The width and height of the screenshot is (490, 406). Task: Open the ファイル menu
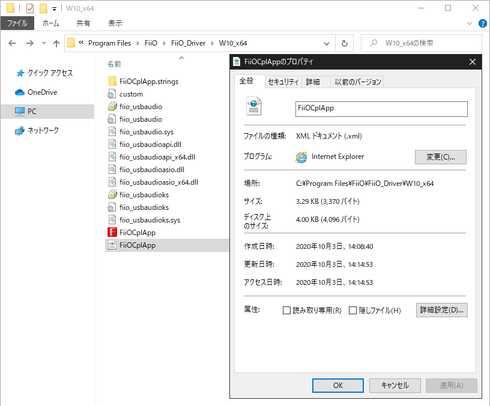(17, 23)
